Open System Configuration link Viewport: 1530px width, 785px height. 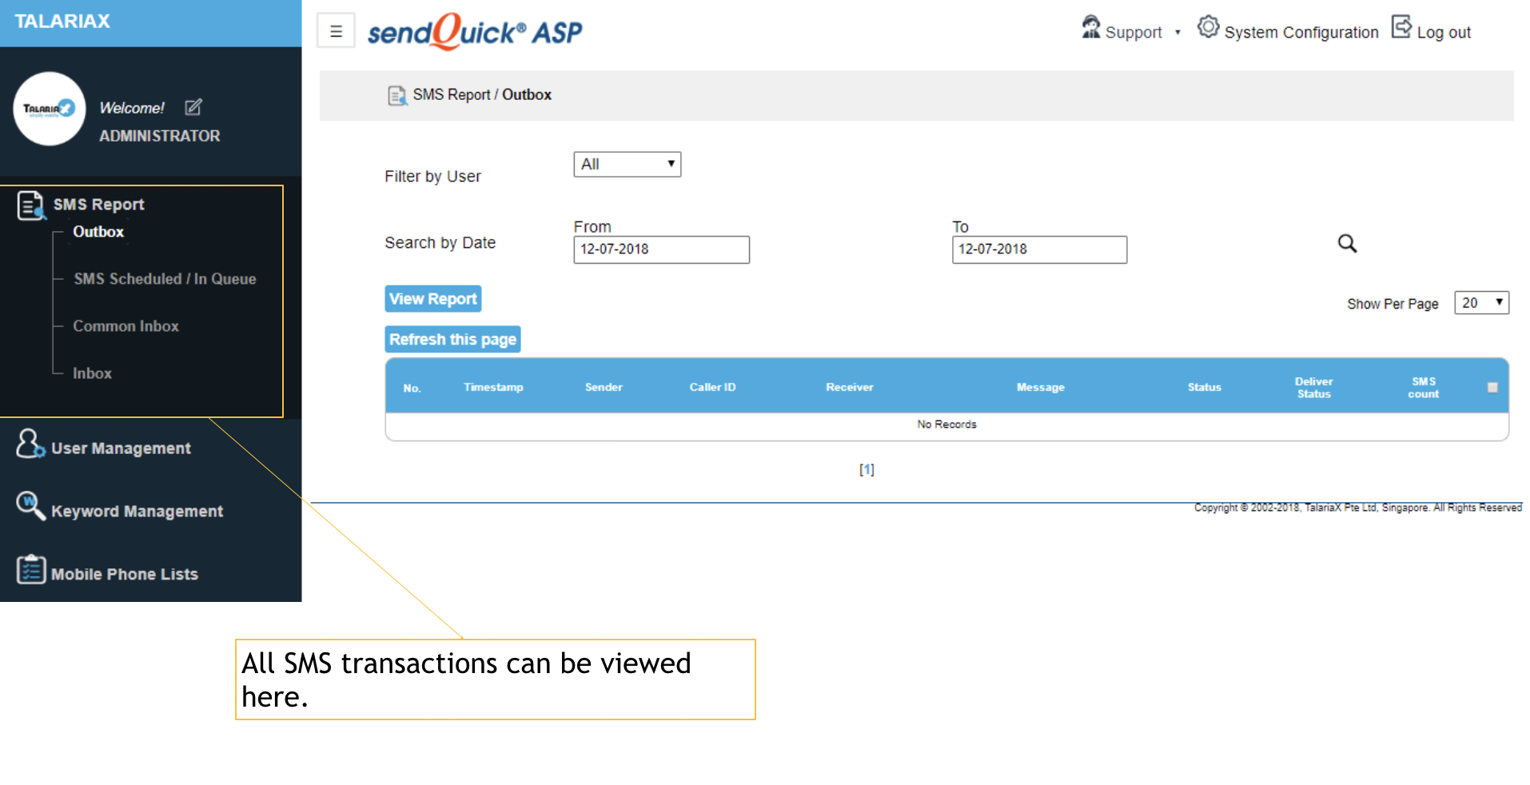[x=1301, y=33]
